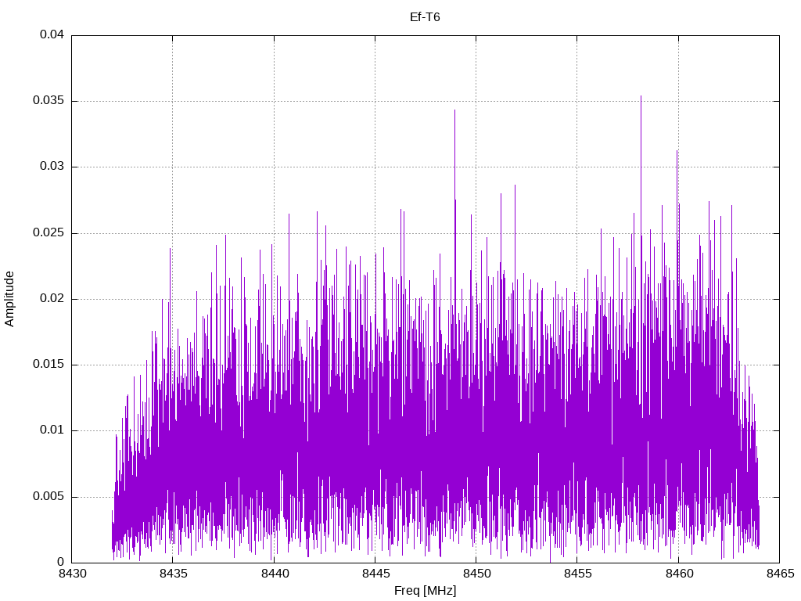
Task: Click the y-axis tick label 0.04
Action: point(52,34)
